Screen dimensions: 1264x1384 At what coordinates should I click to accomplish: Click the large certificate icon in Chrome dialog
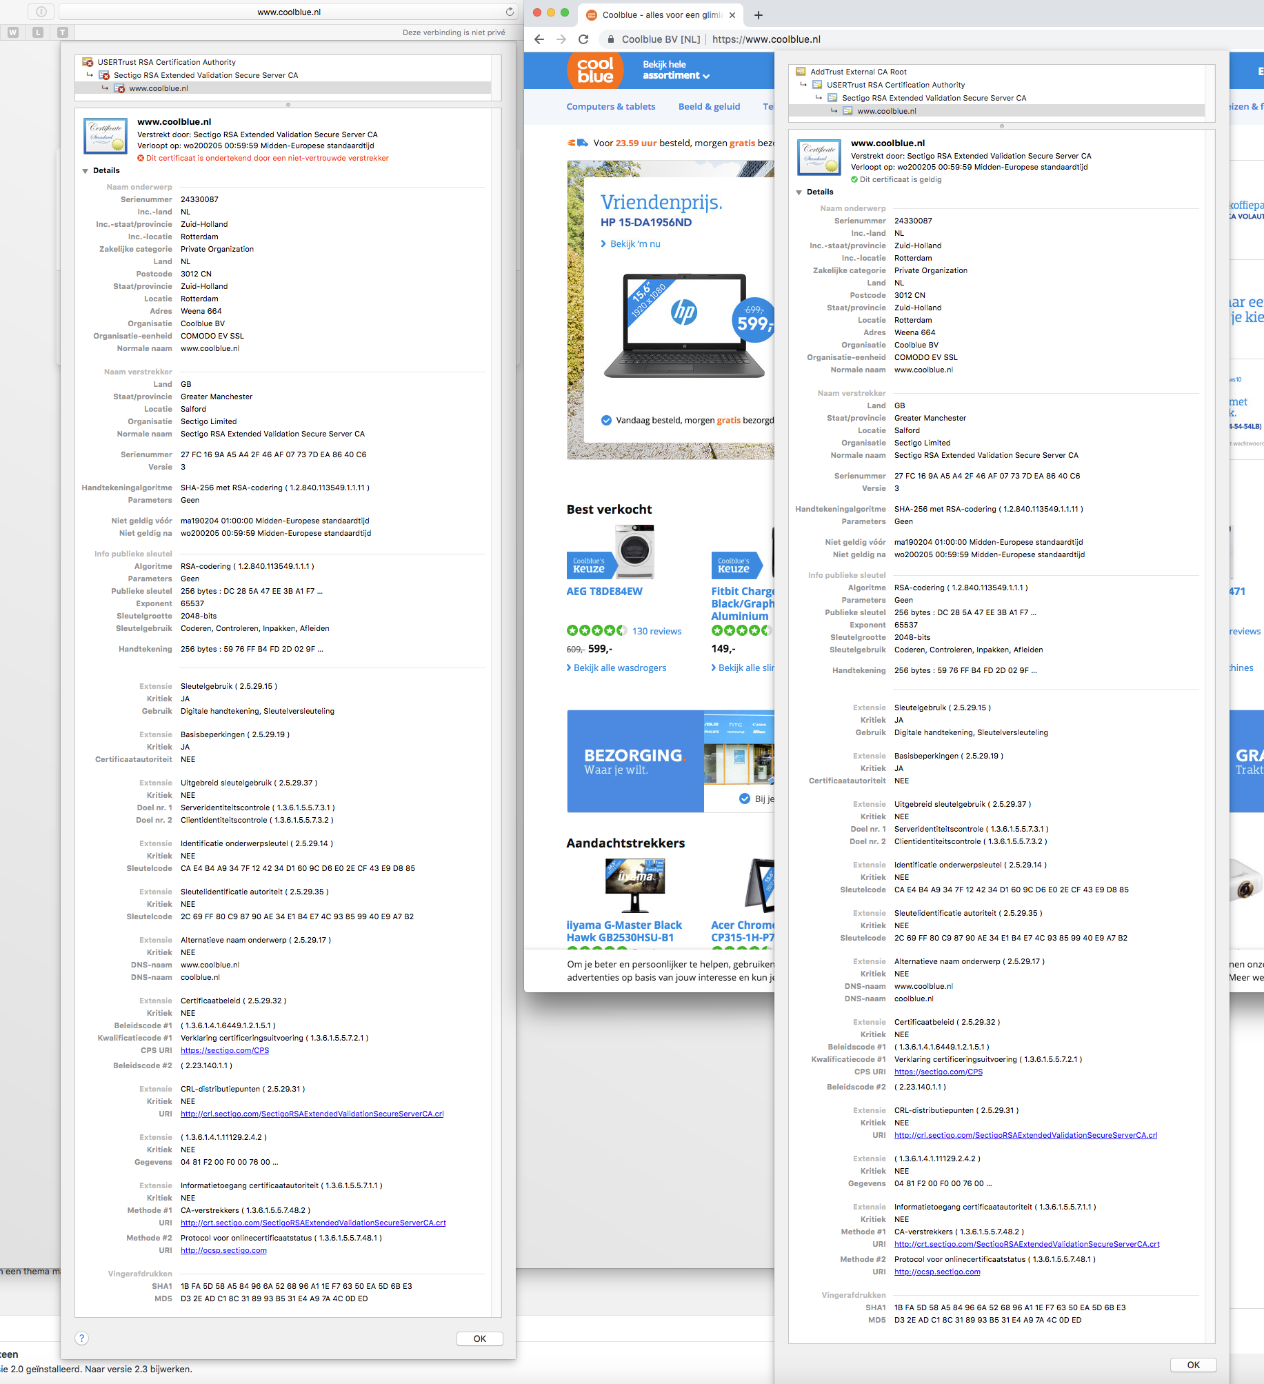coord(819,157)
